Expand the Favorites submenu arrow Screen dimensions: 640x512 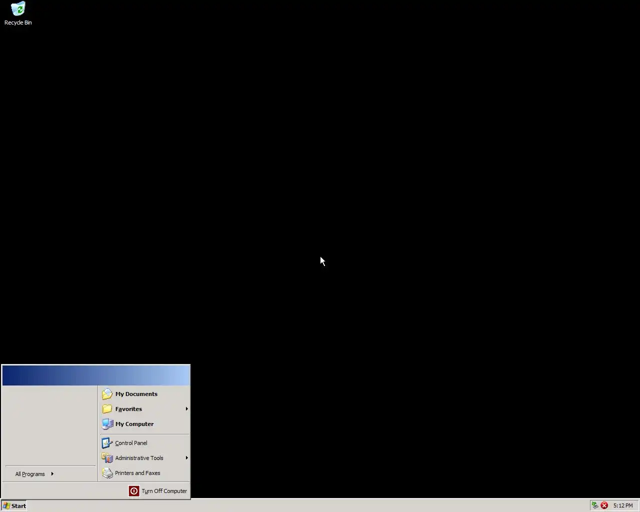(x=186, y=409)
